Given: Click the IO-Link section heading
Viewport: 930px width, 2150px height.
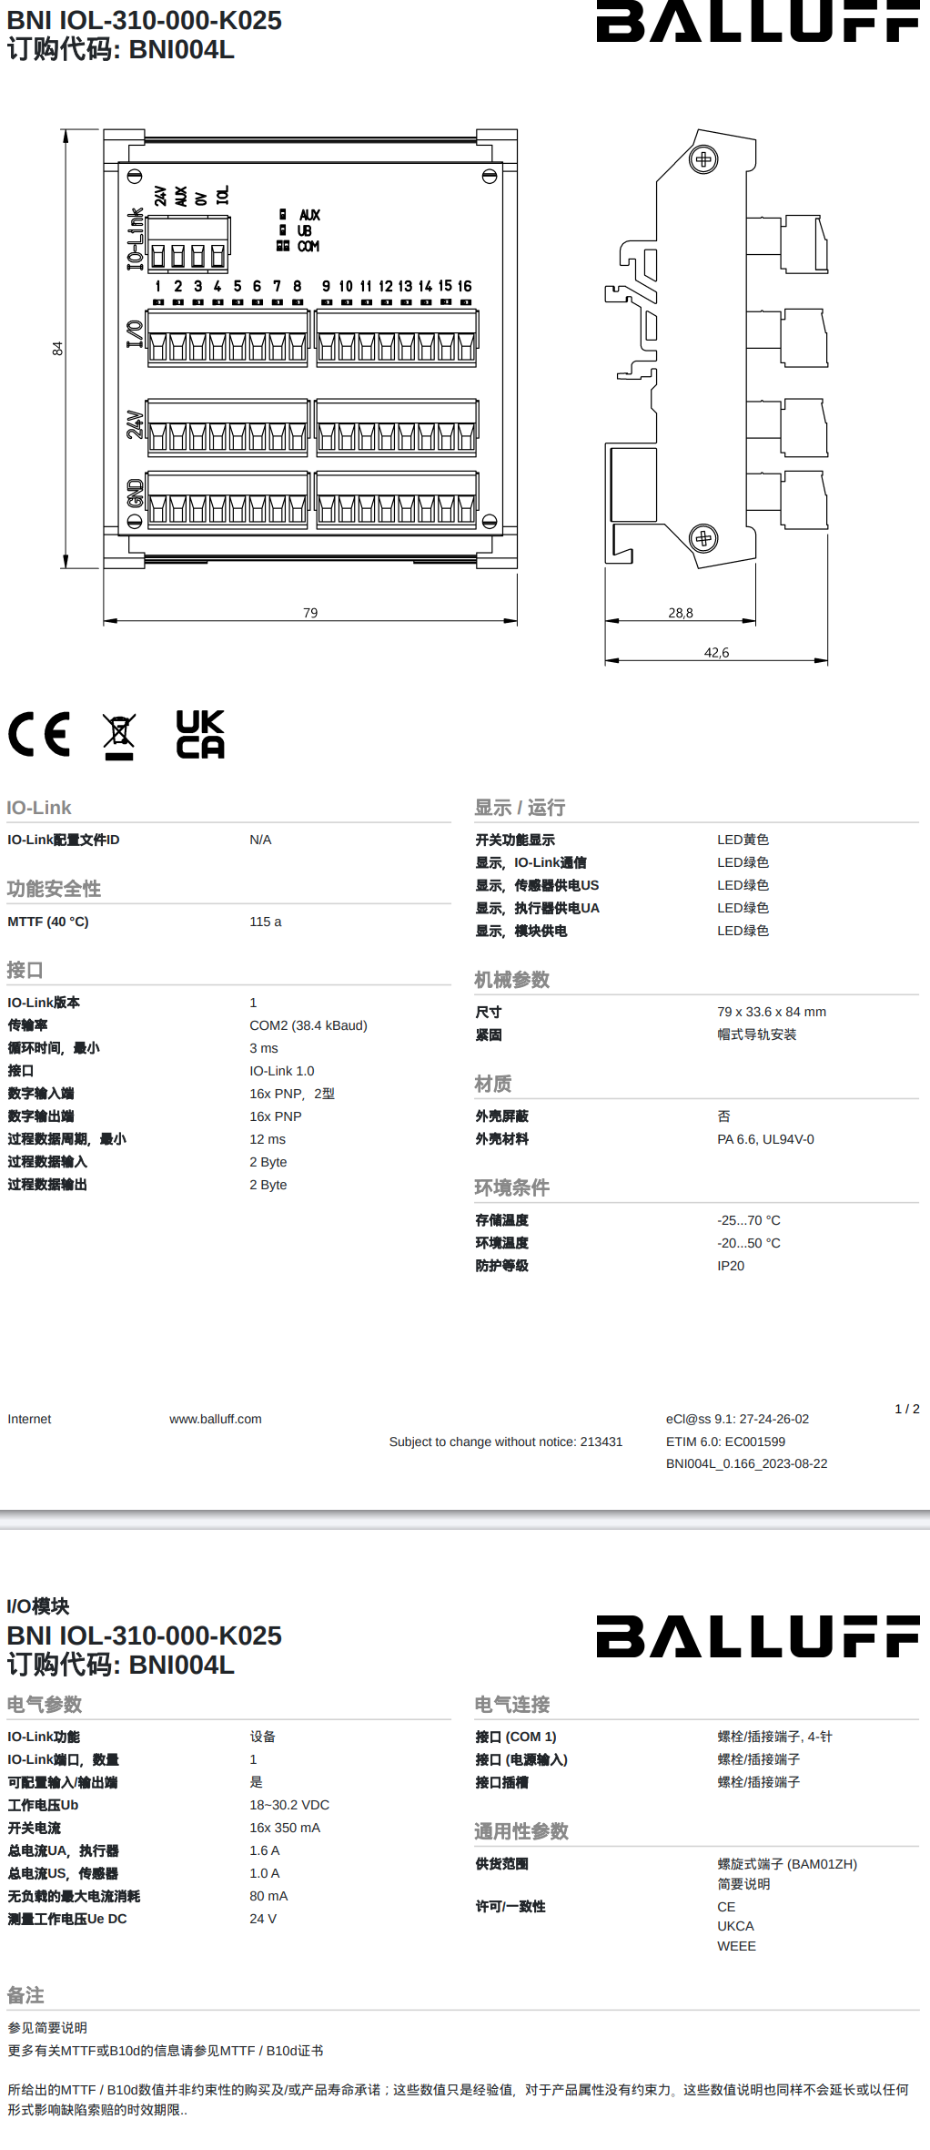Looking at the screenshot, I should click(x=39, y=808).
